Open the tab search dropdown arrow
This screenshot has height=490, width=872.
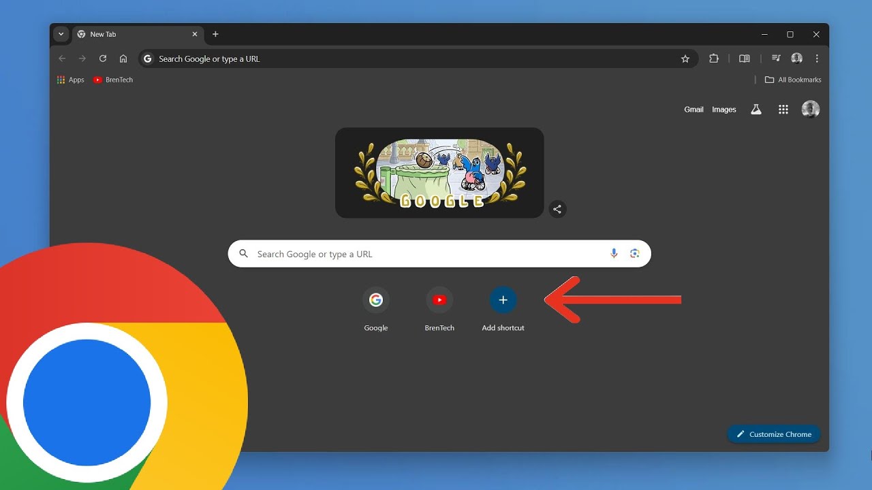pyautogui.click(x=61, y=34)
